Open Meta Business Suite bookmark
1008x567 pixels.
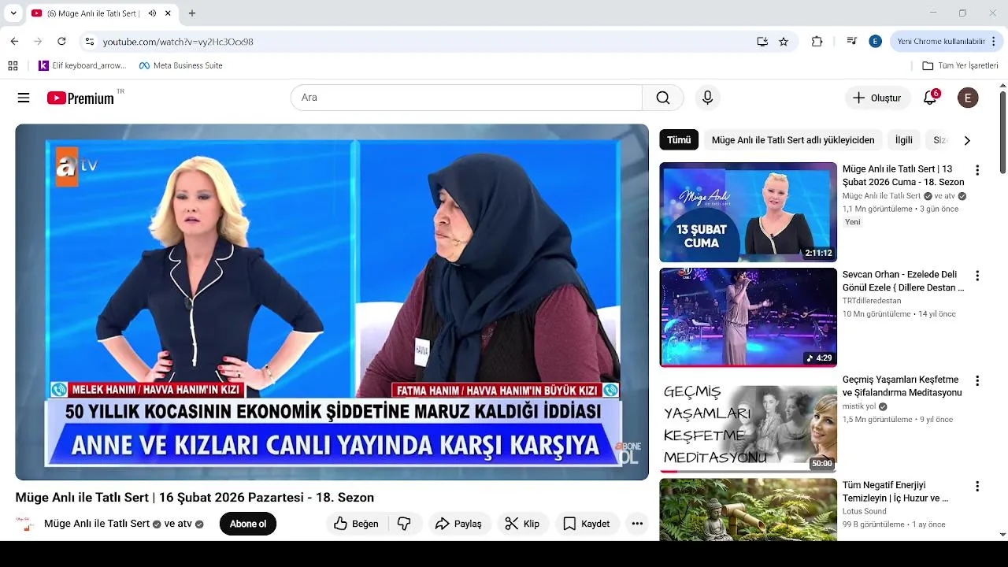click(x=181, y=65)
